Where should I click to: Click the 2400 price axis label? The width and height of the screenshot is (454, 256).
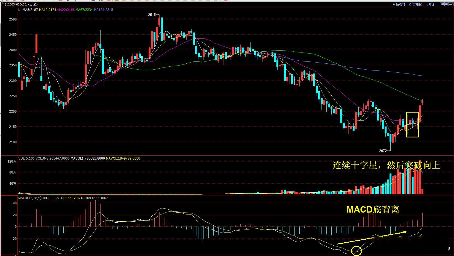pos(13,50)
